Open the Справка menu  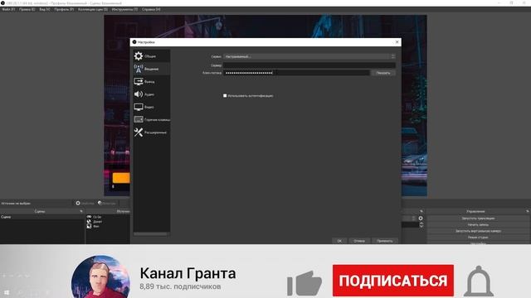pyautogui.click(x=151, y=9)
